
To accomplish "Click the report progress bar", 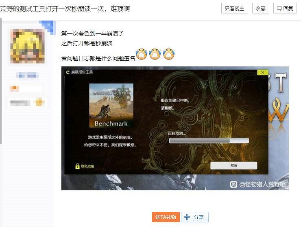I will click(209, 141).
